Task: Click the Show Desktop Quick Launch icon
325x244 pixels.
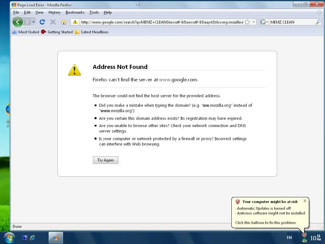Action: (25, 238)
